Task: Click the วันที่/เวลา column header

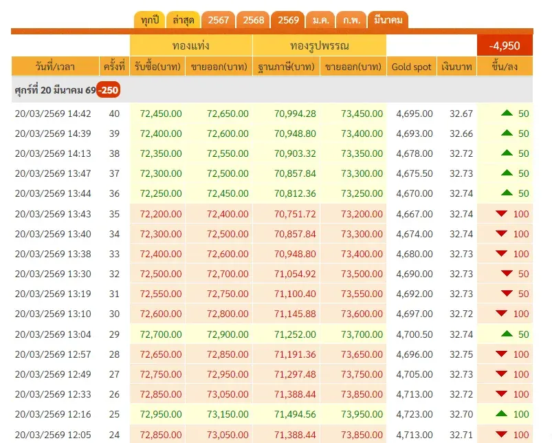Action: click(55, 67)
